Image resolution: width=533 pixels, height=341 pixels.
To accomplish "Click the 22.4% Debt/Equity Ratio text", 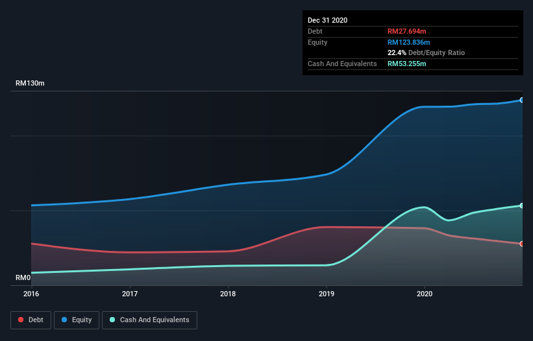I will pyautogui.click(x=426, y=53).
